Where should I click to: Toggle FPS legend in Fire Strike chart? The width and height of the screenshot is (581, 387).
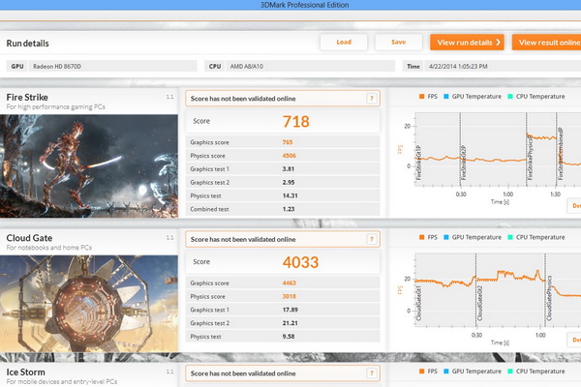point(428,97)
